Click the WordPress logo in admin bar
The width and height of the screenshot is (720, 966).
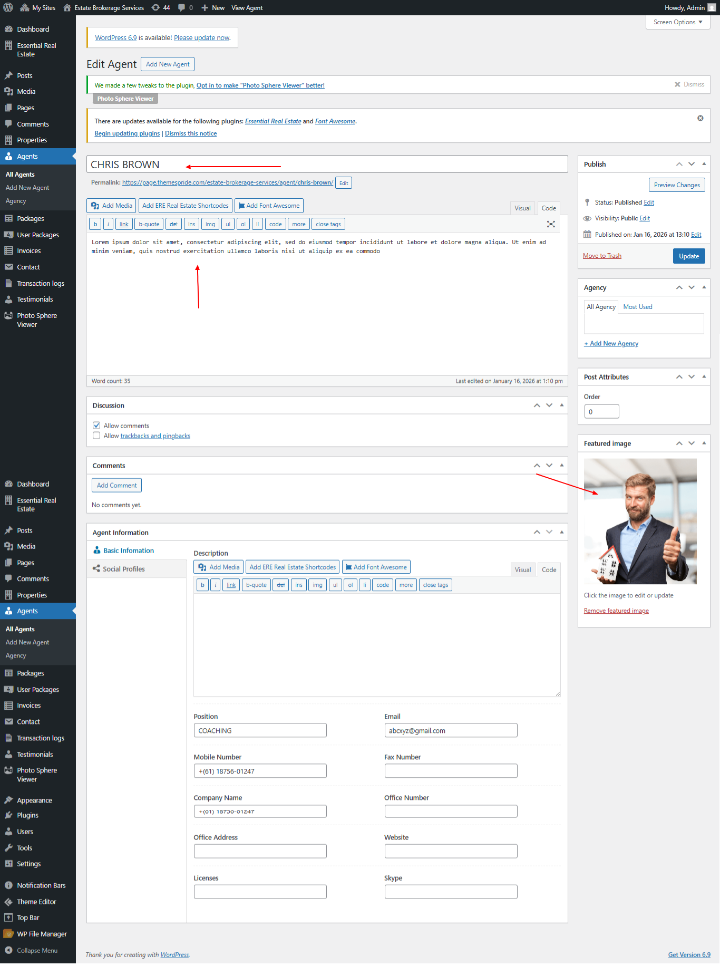[x=8, y=7]
